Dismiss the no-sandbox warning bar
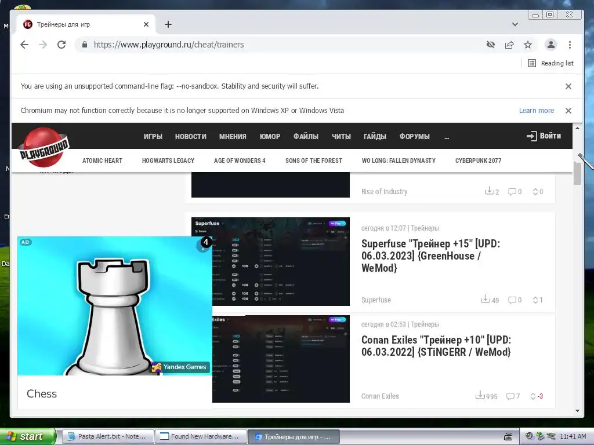The width and height of the screenshot is (594, 445). 568,86
